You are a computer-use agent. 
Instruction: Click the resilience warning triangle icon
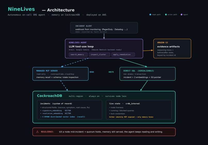pyautogui.click(x=37, y=132)
